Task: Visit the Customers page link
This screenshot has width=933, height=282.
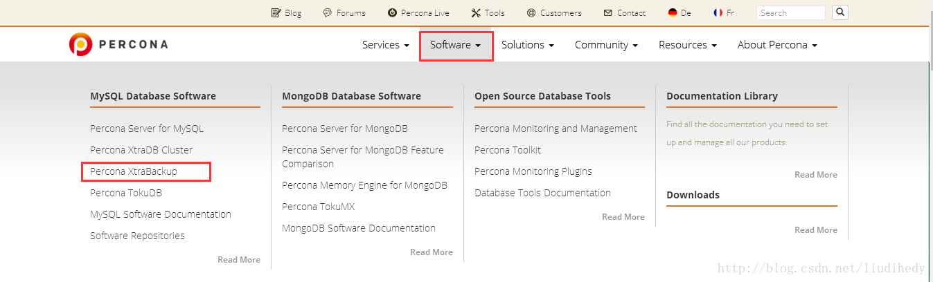Action: 561,12
